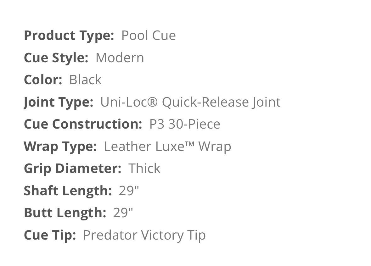Viewport: 371px width, 266px height.
Task: Click the 'Leather Luxe™ Wrap' text
Action: click(167, 147)
